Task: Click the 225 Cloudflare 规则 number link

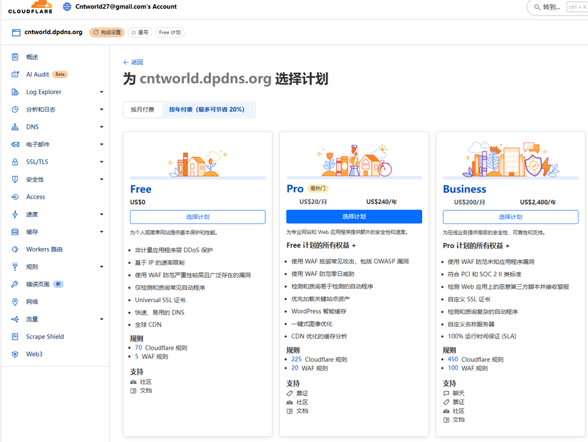Action: coord(296,359)
